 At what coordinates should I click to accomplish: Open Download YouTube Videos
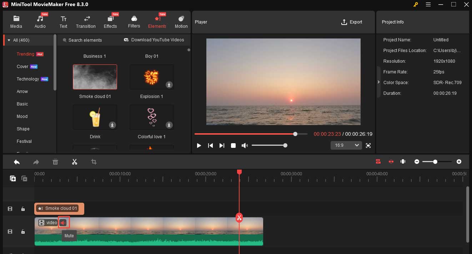click(154, 40)
